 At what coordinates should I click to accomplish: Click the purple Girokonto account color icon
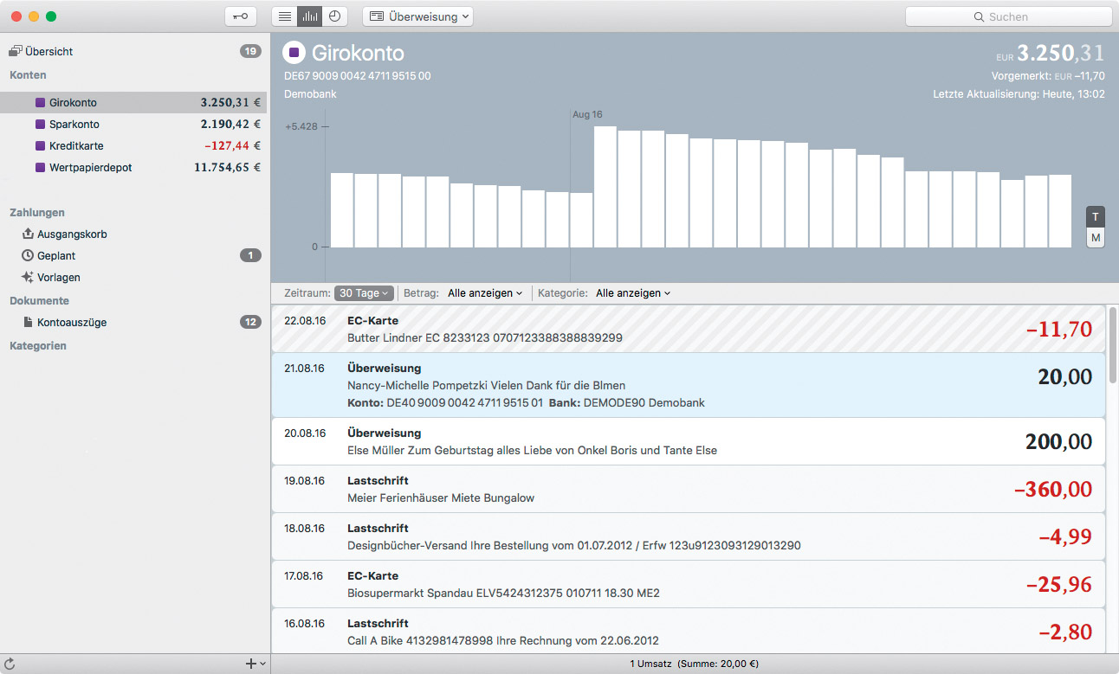(x=294, y=53)
